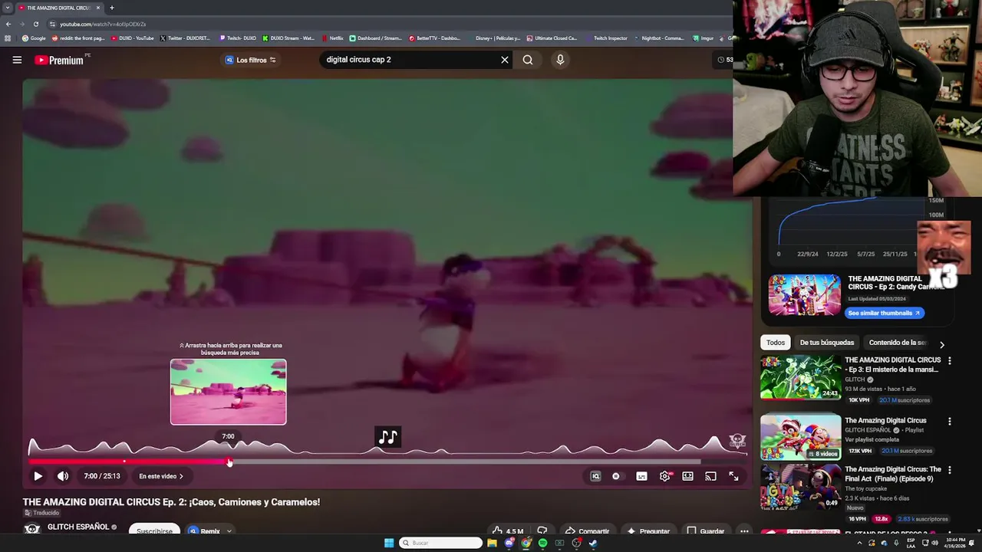Open options for the playlist three dots
Viewport: 982px width, 552px height.
[x=950, y=421]
